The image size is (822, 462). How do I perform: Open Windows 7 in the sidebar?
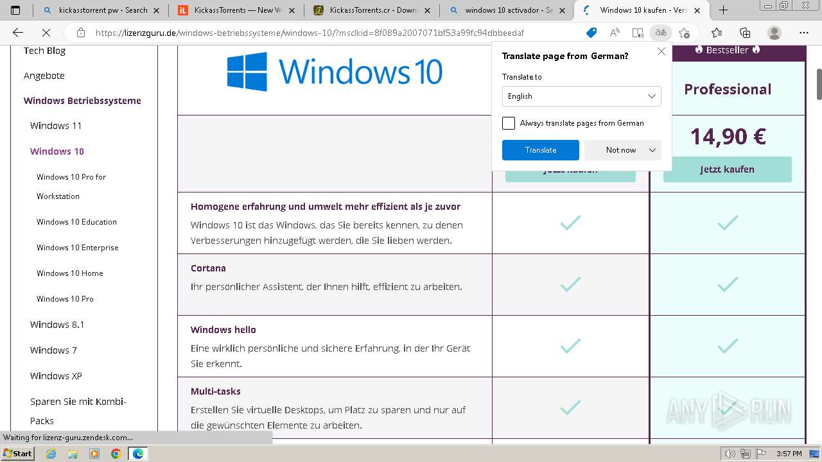[x=53, y=350]
